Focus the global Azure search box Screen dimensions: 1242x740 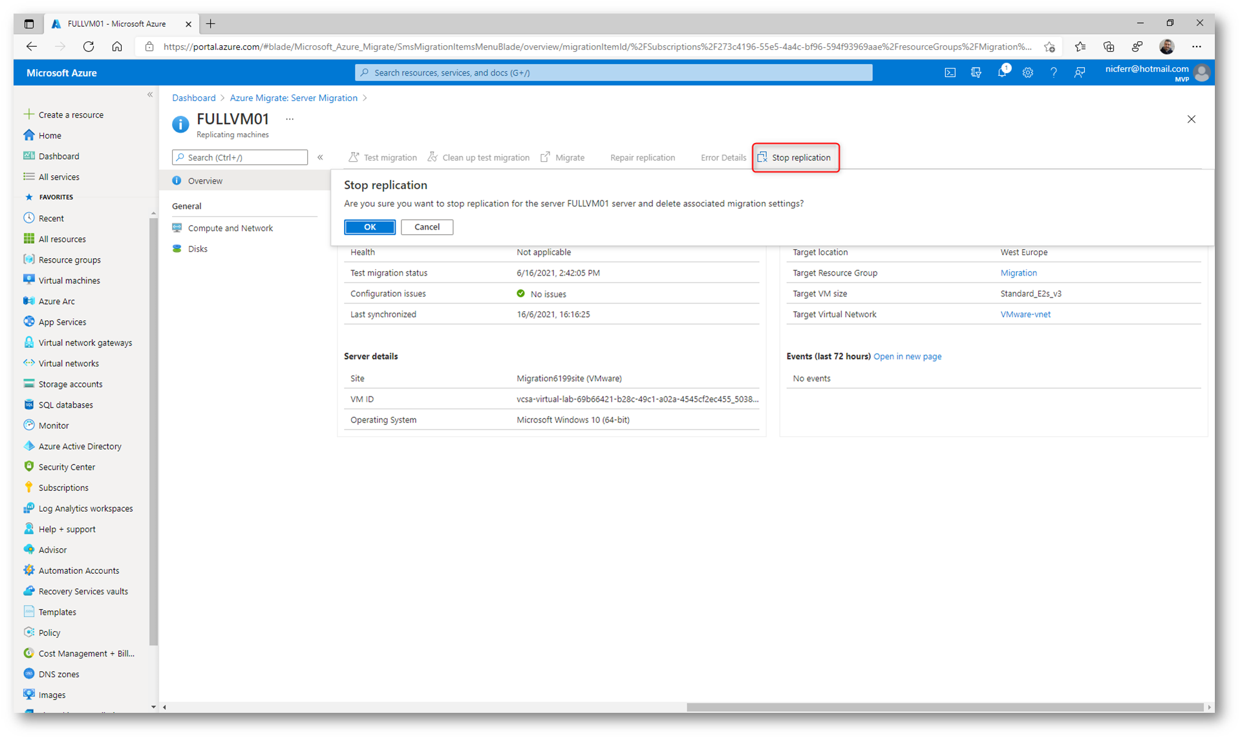[613, 72]
